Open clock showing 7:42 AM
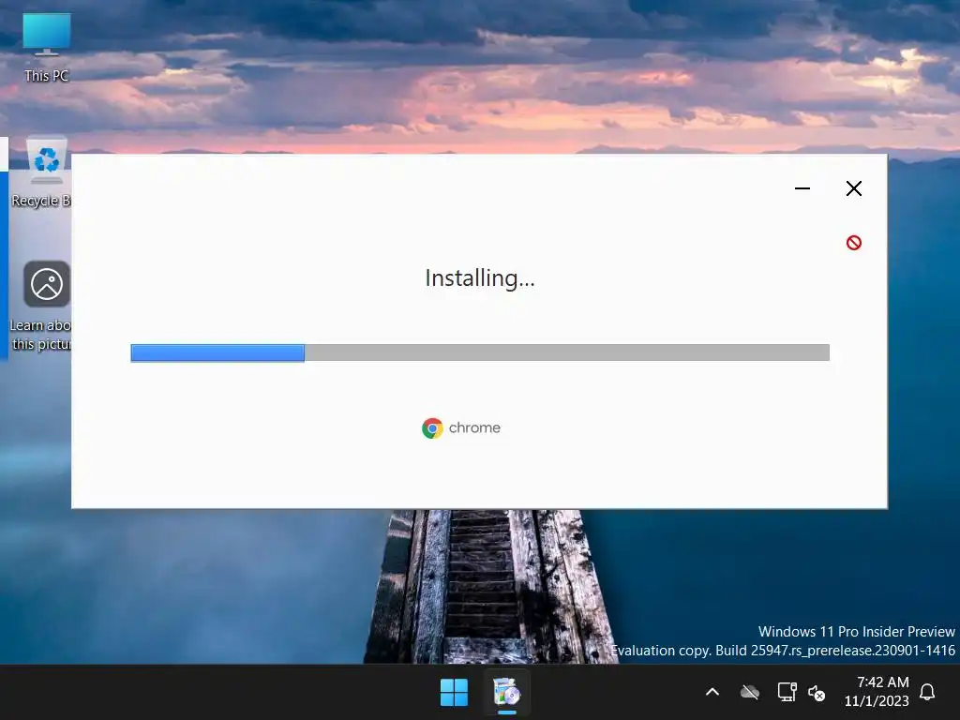 [877, 691]
